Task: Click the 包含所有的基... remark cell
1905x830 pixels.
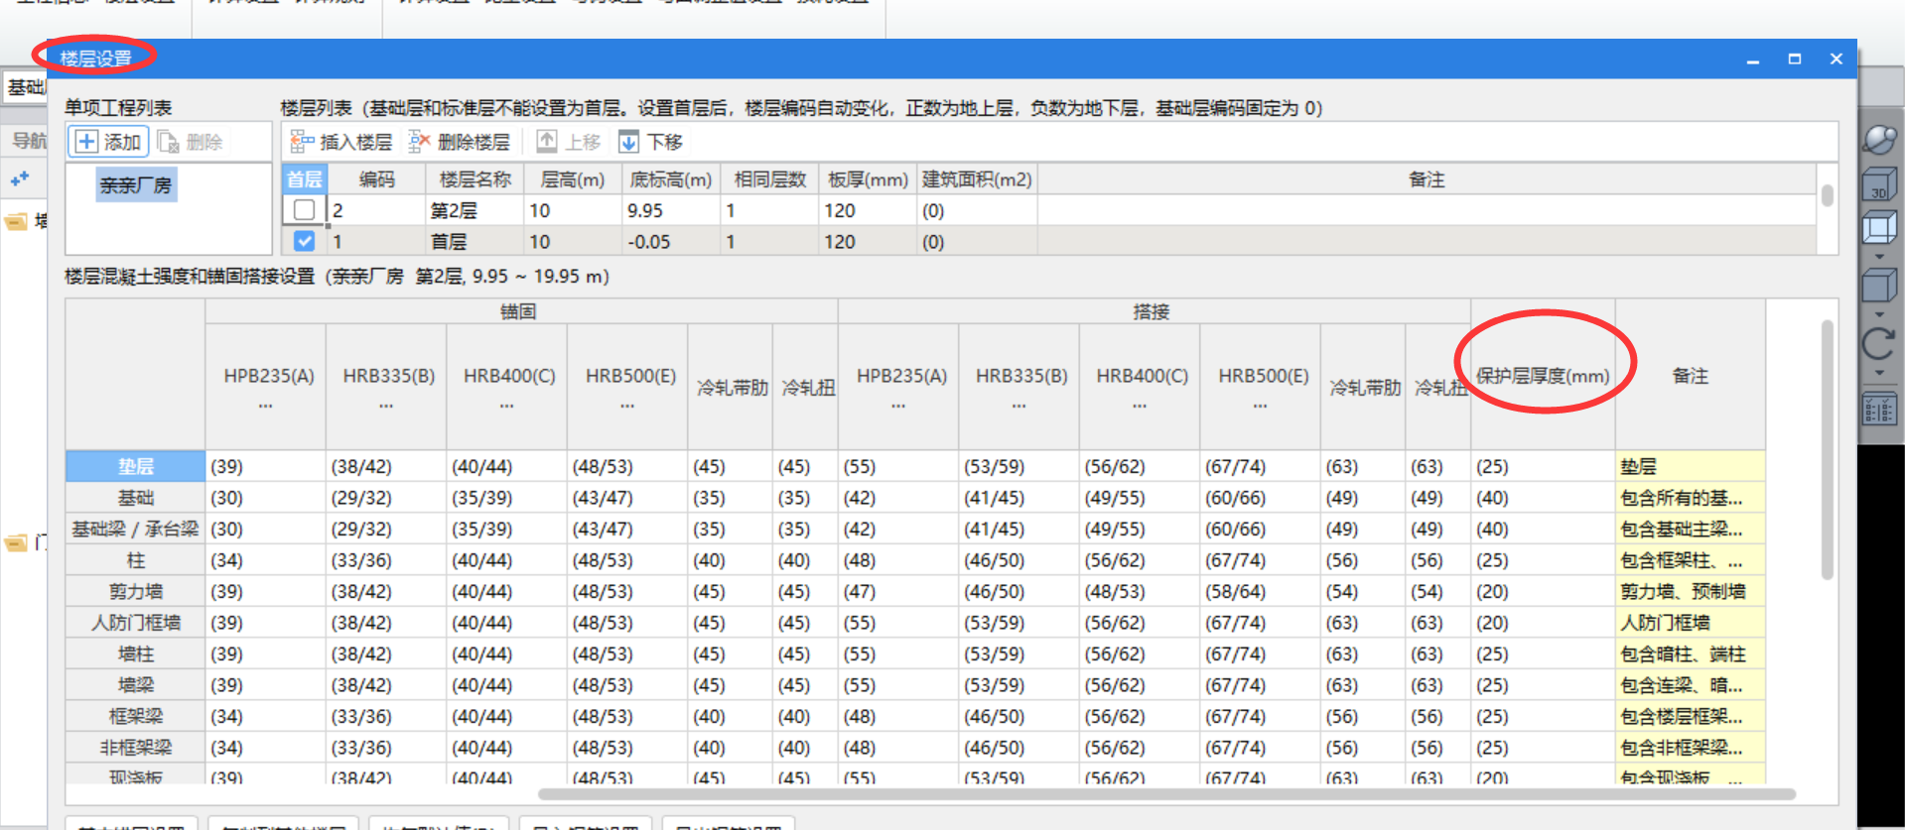Action: [1690, 498]
